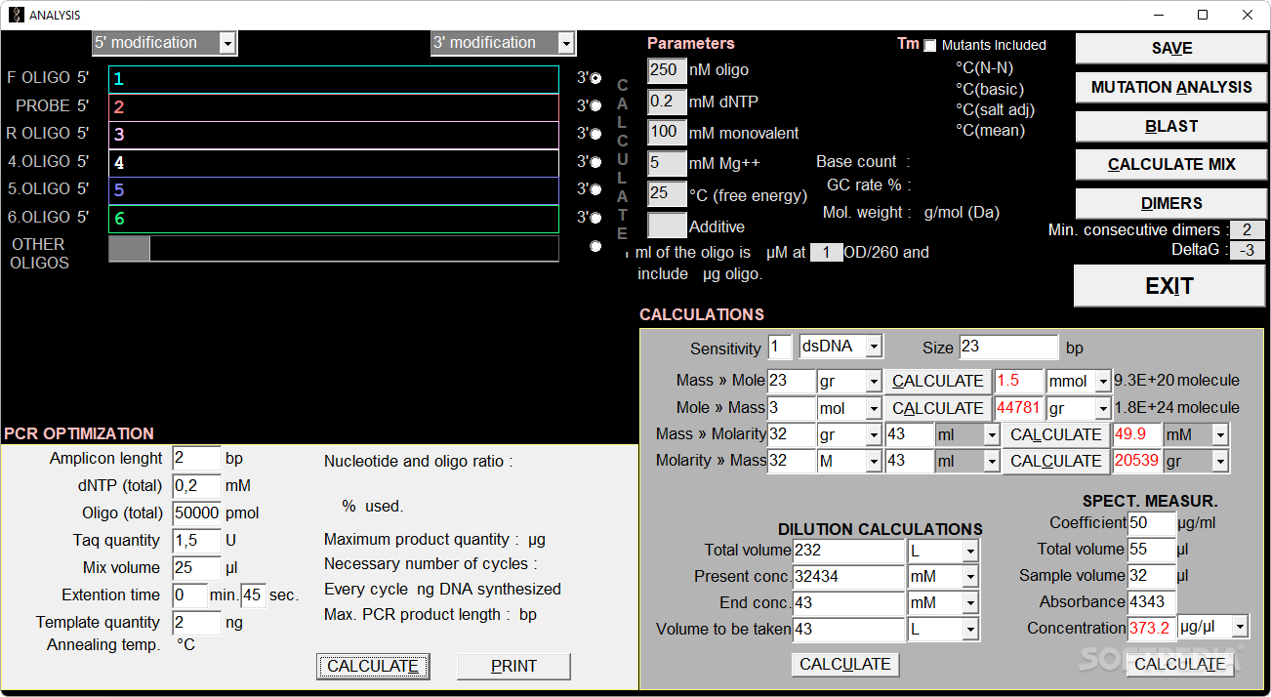
Task: Click the ANALYSIS window title icon
Action: click(16, 15)
